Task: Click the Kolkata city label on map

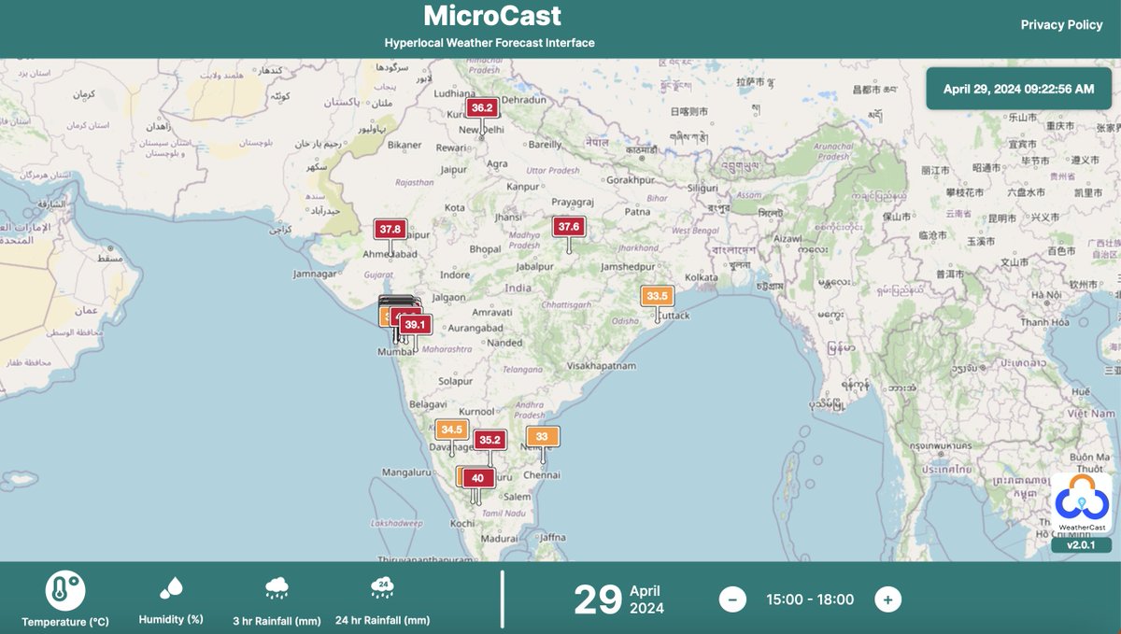Action: tap(701, 278)
